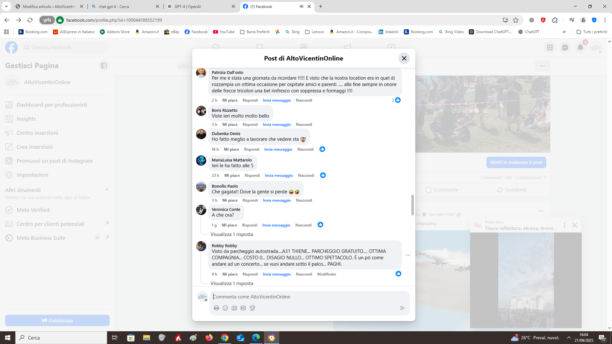Image resolution: width=612 pixels, height=344 pixels.
Task: Open the YouTube bookmark
Action: 224,32
